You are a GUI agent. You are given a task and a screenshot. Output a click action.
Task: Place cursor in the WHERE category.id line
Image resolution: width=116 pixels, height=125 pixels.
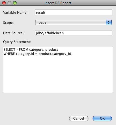pos(37,54)
